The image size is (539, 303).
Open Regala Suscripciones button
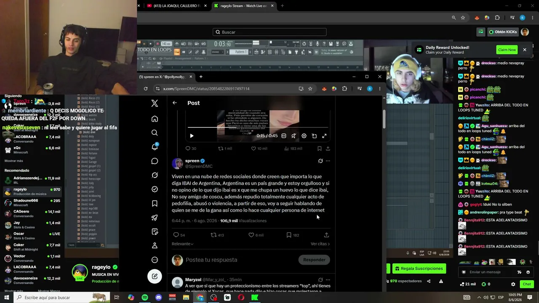(419, 268)
